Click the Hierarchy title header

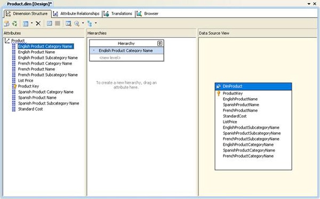coord(126,43)
